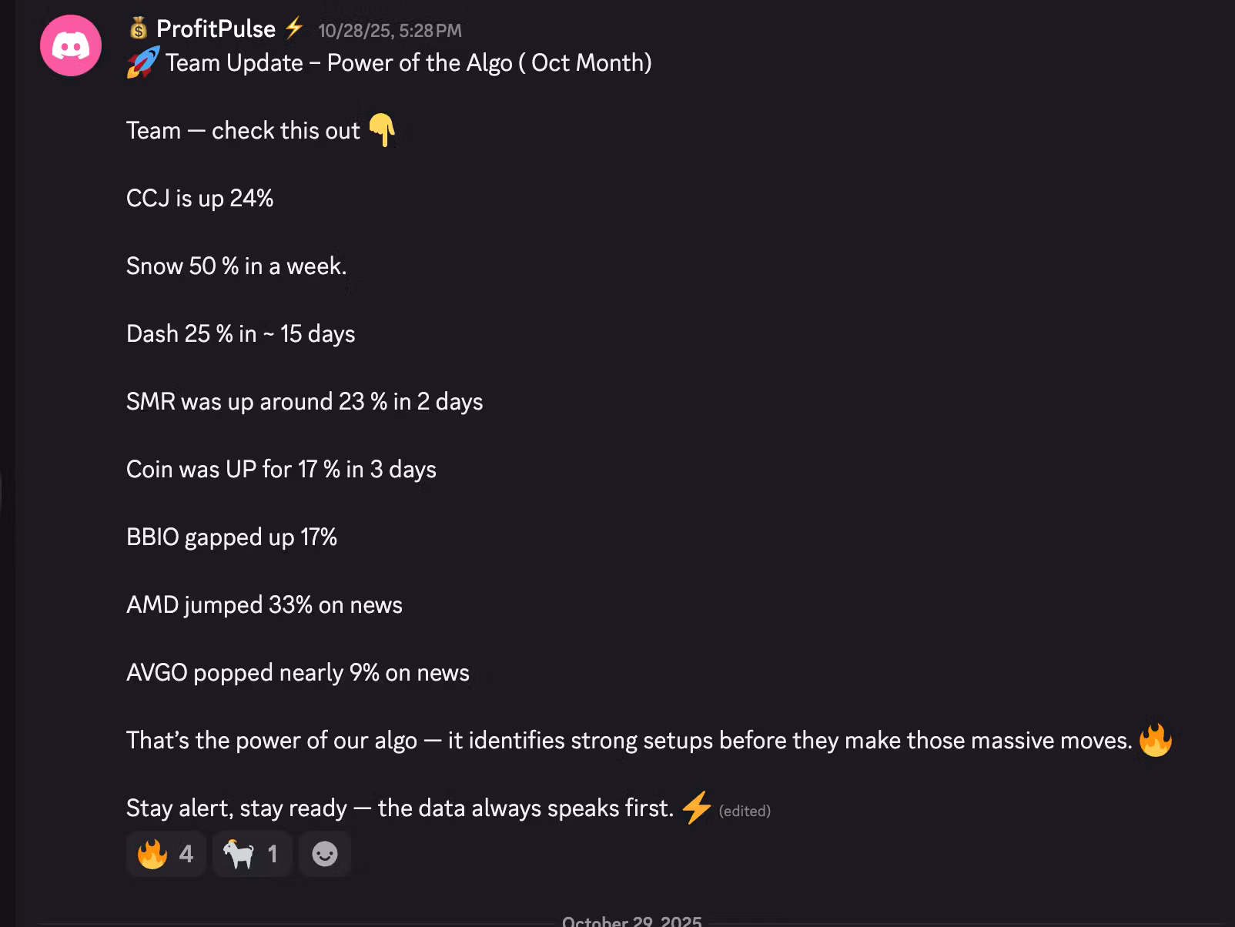
Task: Click the 10/28/25, 5:28 PM timestamp
Action: coord(390,31)
